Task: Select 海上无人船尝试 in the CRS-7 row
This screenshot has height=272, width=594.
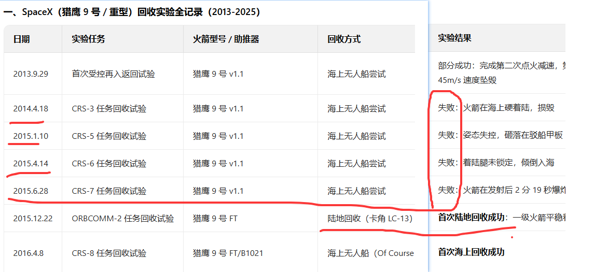Action: pyautogui.click(x=356, y=191)
